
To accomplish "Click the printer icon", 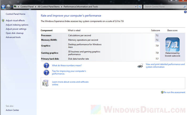I will (140, 65).
